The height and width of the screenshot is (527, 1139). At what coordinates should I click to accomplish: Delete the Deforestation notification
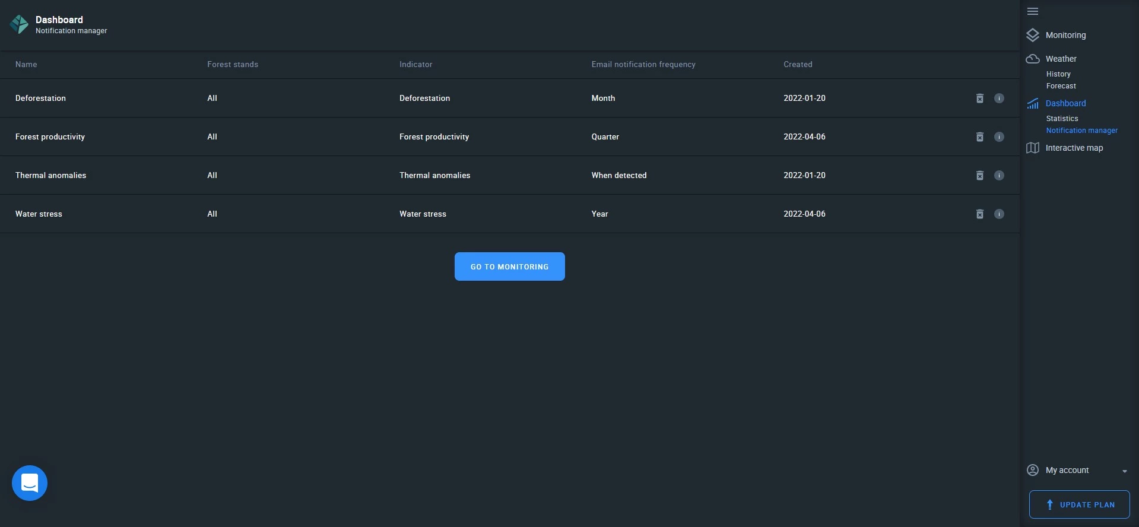(979, 99)
